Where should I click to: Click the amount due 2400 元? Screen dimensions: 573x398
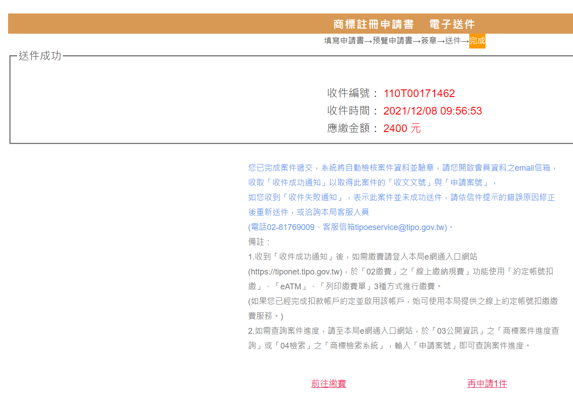[402, 128]
